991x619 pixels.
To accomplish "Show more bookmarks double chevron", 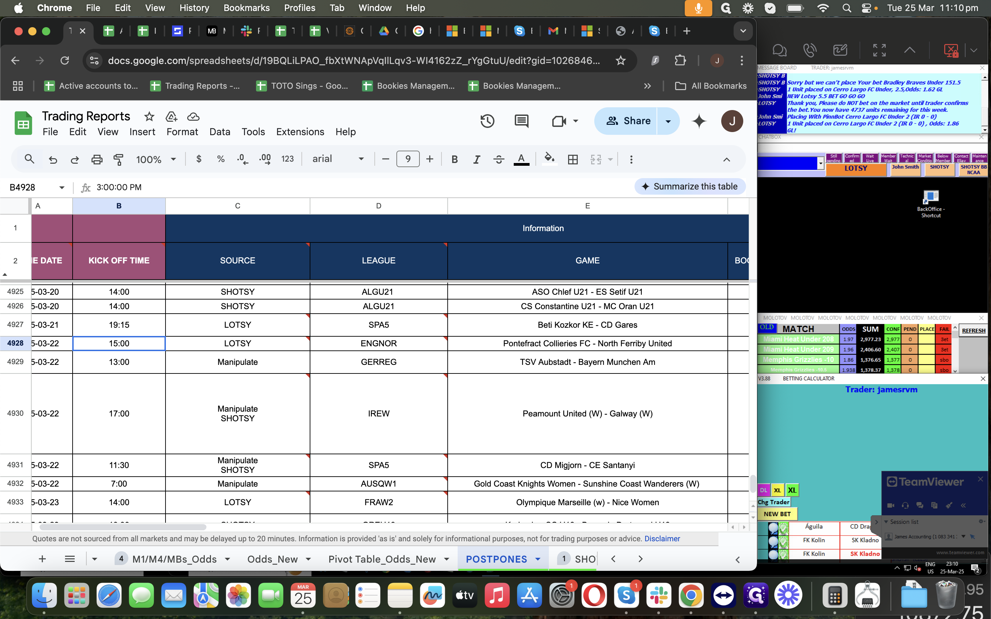I will click(647, 86).
